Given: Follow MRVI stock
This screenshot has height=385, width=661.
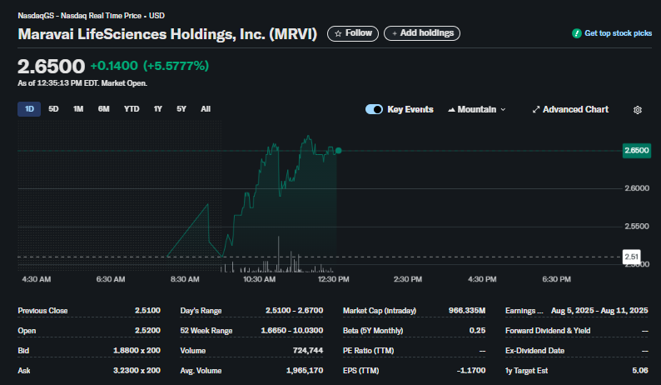Looking at the screenshot, I should pos(353,33).
